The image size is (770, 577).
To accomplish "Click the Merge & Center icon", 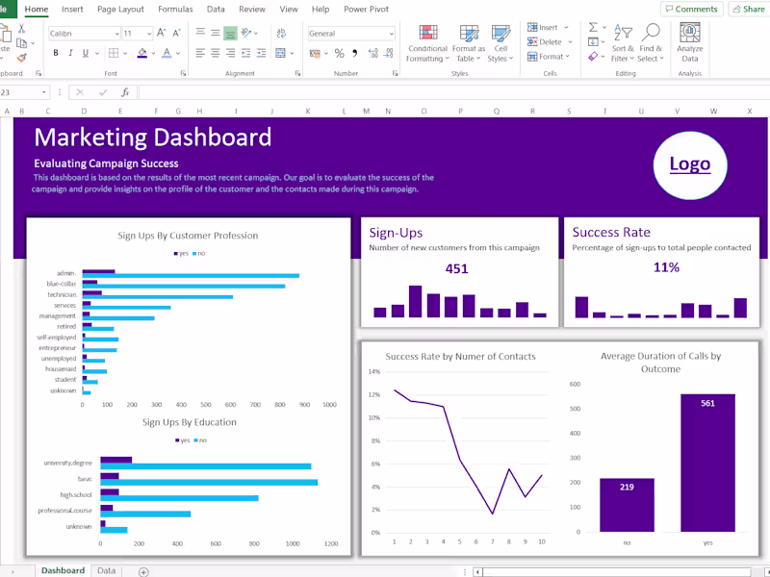I will click(x=280, y=53).
